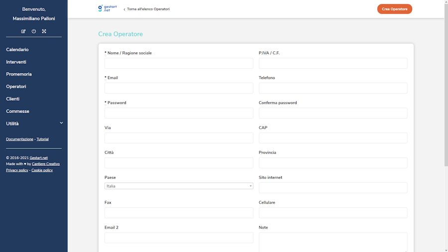Open the Tutorial link

[x=43, y=139]
